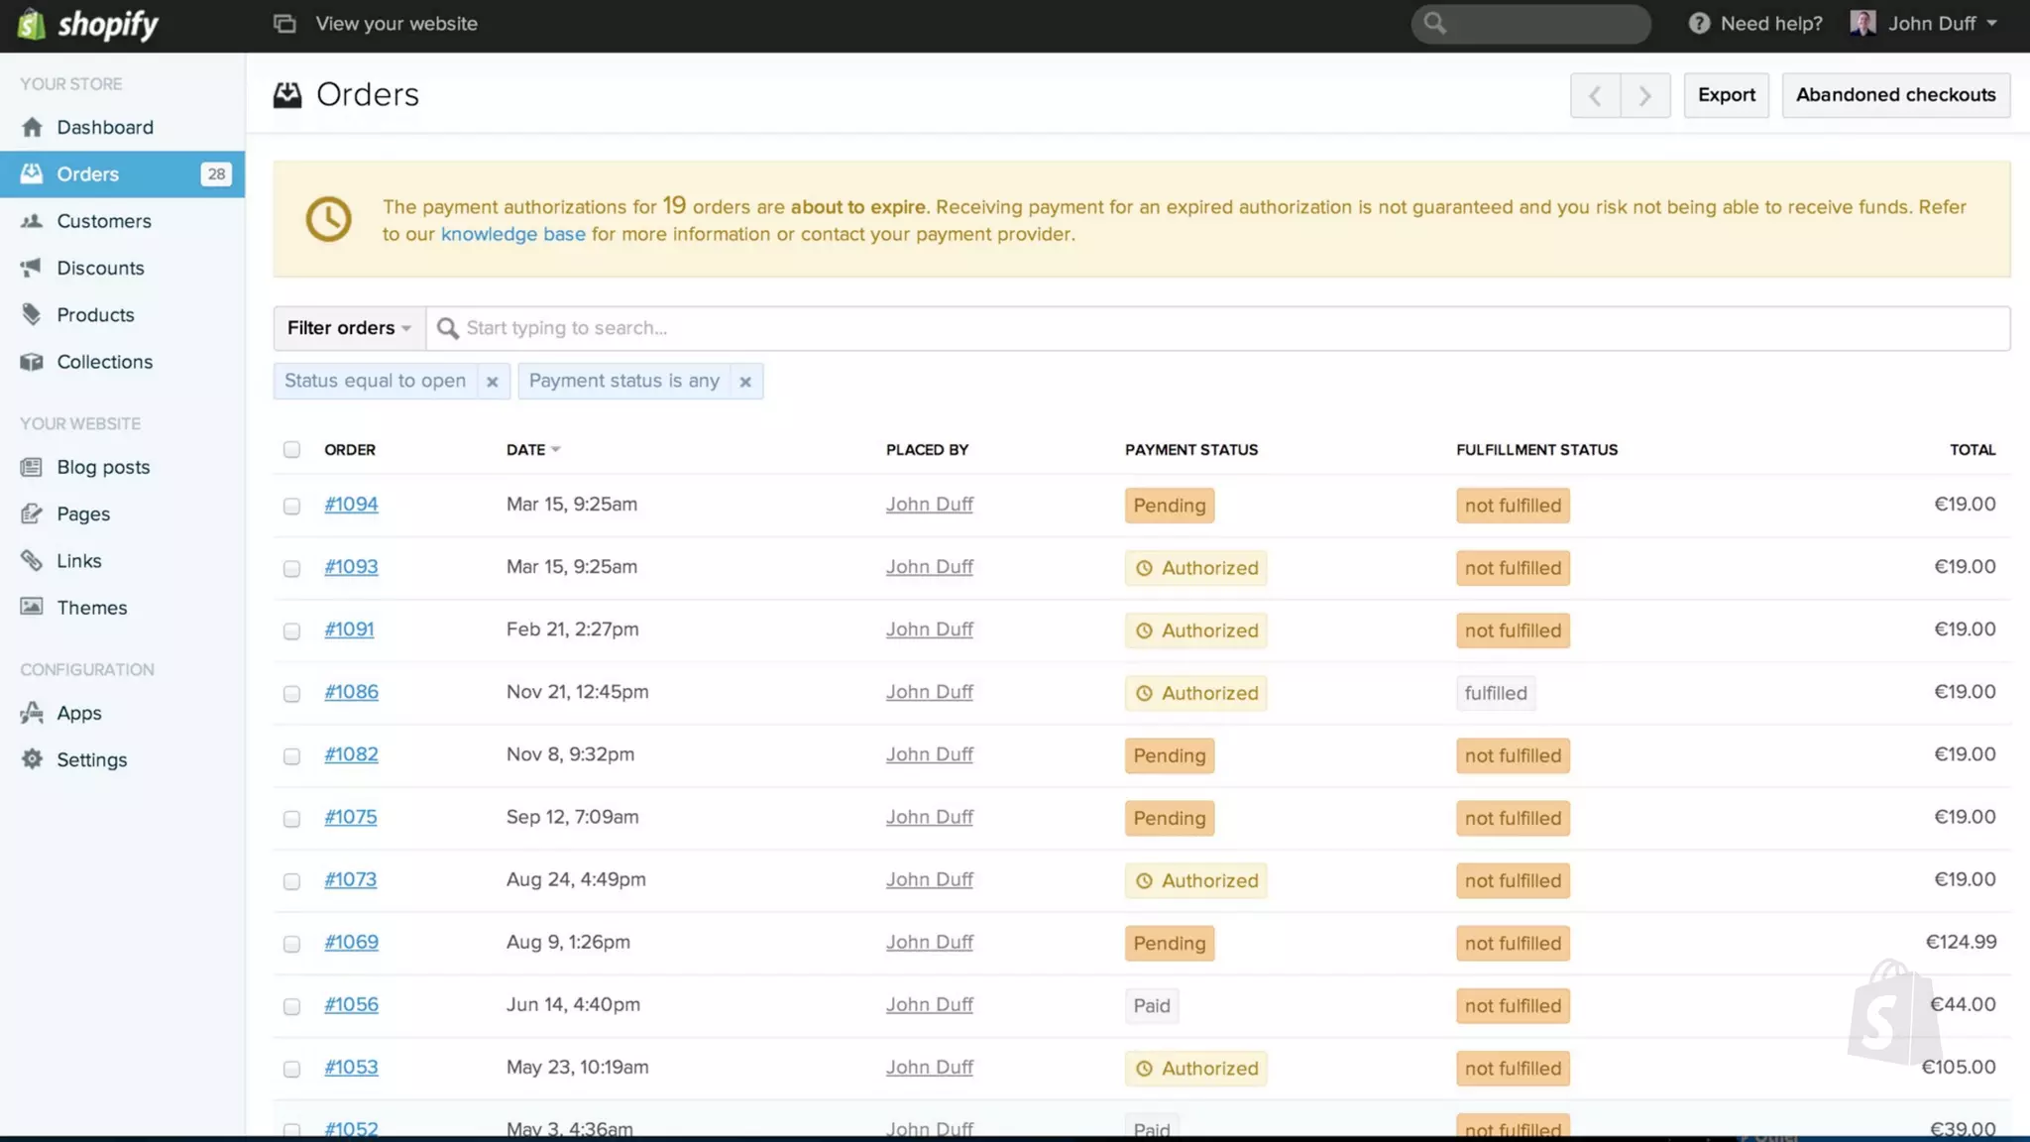Sort by the Date column arrow
Screen dimensions: 2030x1142
tap(556, 449)
